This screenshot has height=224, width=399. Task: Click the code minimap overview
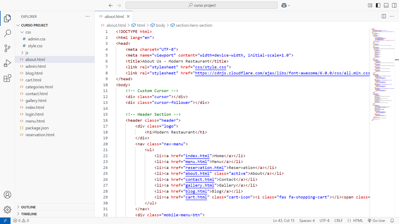[x=382, y=75]
